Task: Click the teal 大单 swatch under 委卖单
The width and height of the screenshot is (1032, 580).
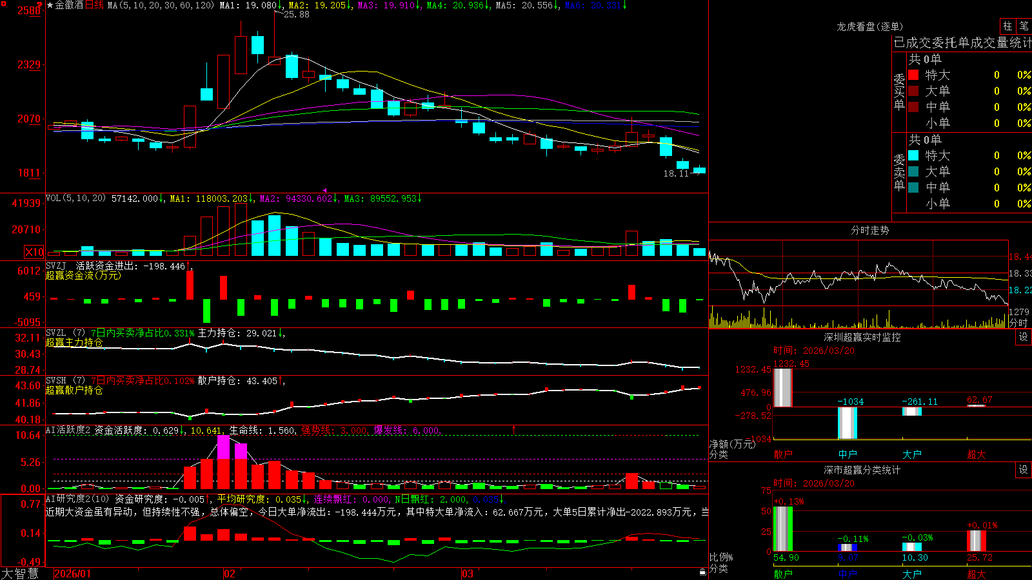Action: (913, 171)
